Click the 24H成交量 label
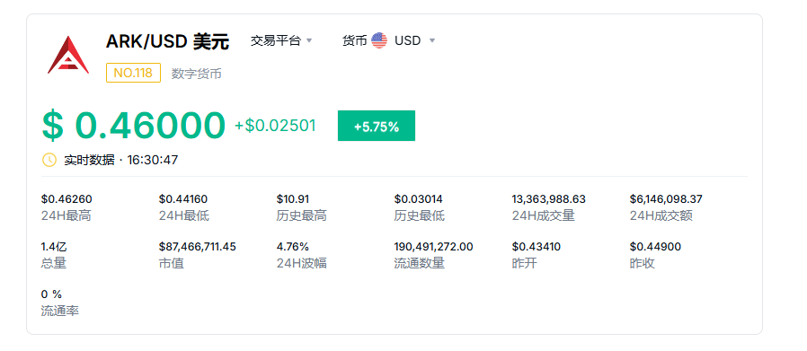 click(543, 215)
